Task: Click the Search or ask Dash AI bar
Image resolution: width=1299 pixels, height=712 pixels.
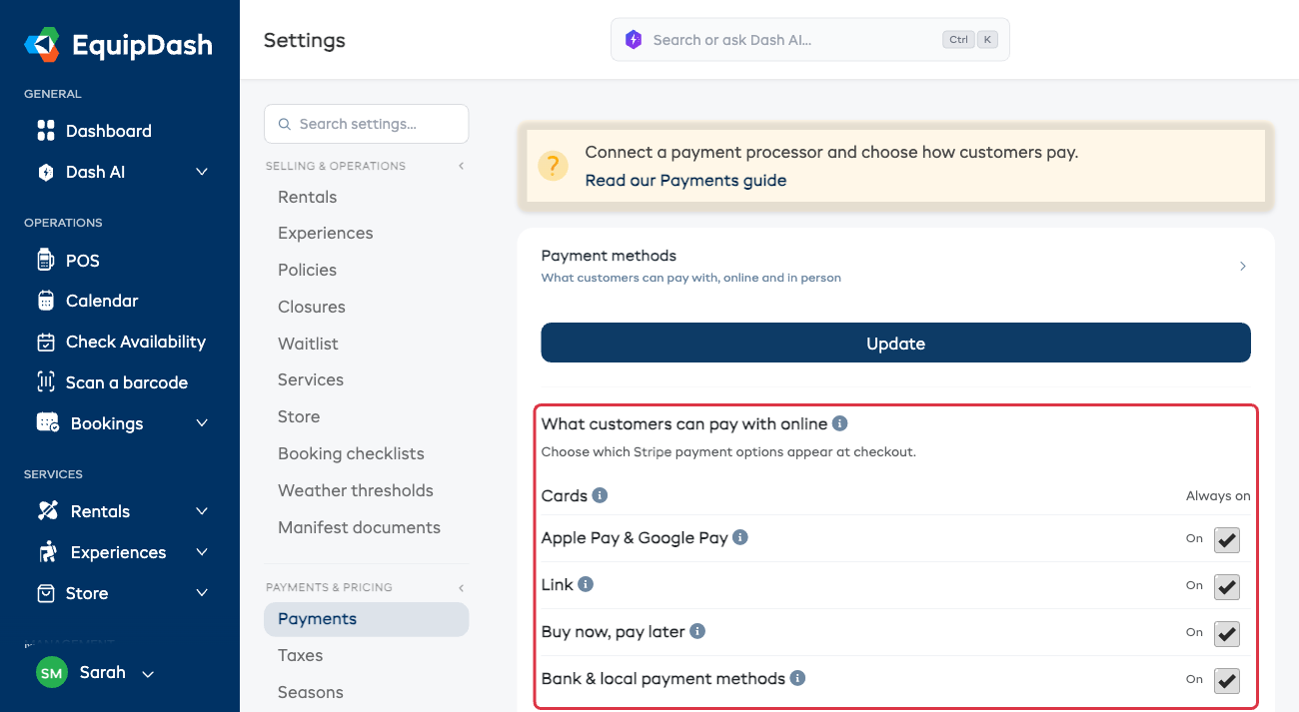Action: coord(810,40)
